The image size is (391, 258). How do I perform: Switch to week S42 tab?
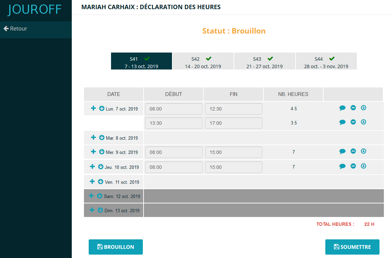click(203, 61)
